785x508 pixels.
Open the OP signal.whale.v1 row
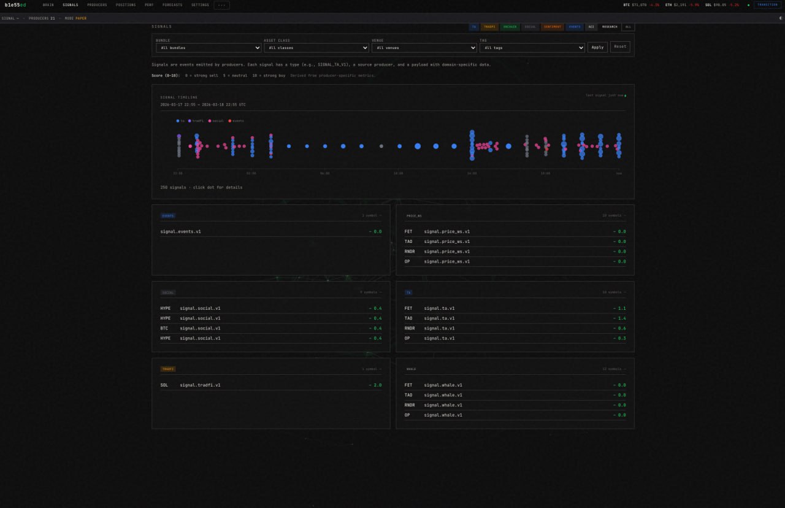click(x=515, y=415)
